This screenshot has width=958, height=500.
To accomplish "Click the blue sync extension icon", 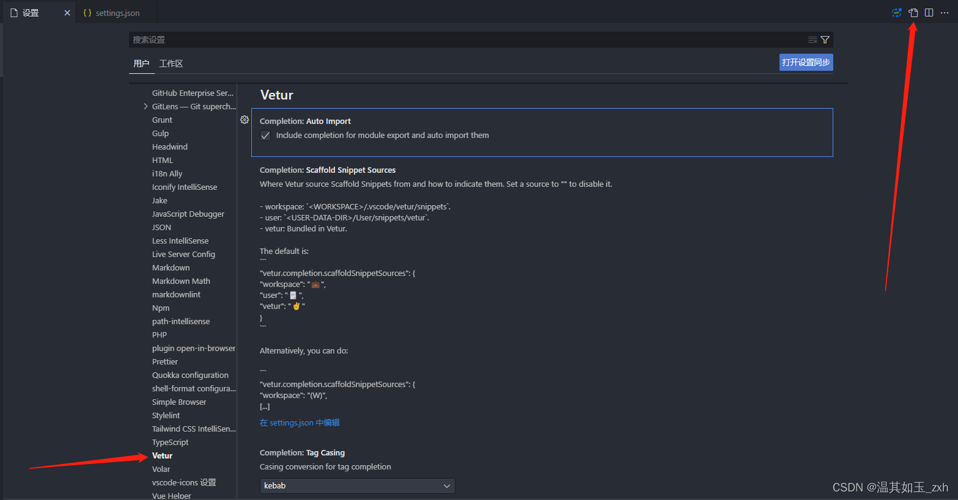I will 896,13.
